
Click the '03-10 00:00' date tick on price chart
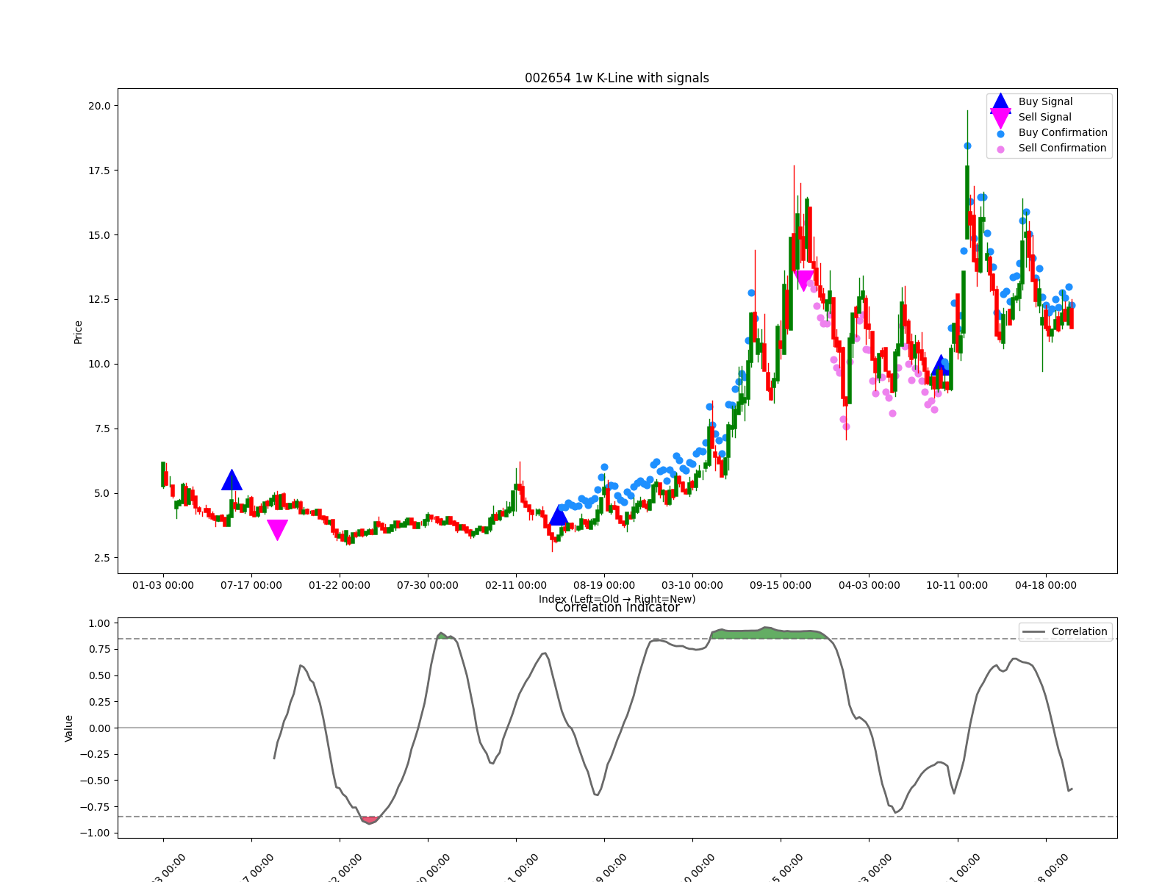[x=692, y=586]
